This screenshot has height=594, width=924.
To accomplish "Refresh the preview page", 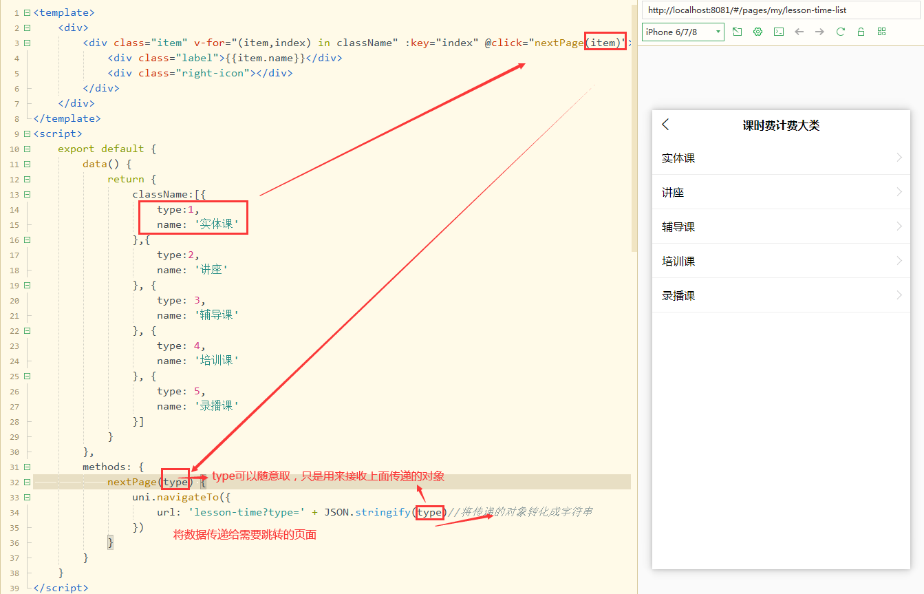I will pyautogui.click(x=840, y=32).
